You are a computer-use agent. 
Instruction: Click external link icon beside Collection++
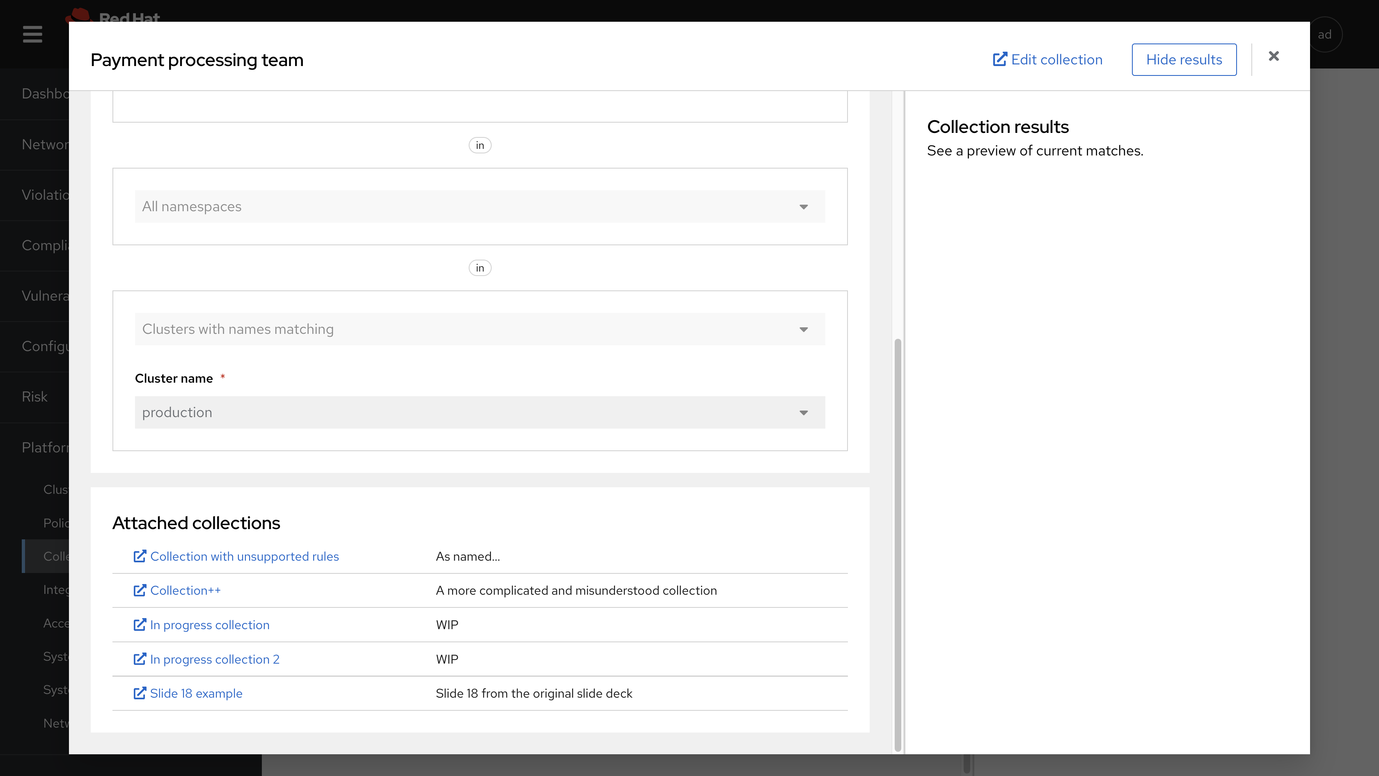coord(139,591)
